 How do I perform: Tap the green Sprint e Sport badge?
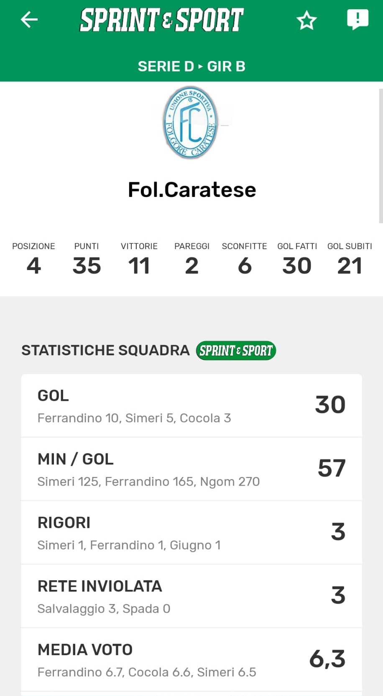pos(236,350)
